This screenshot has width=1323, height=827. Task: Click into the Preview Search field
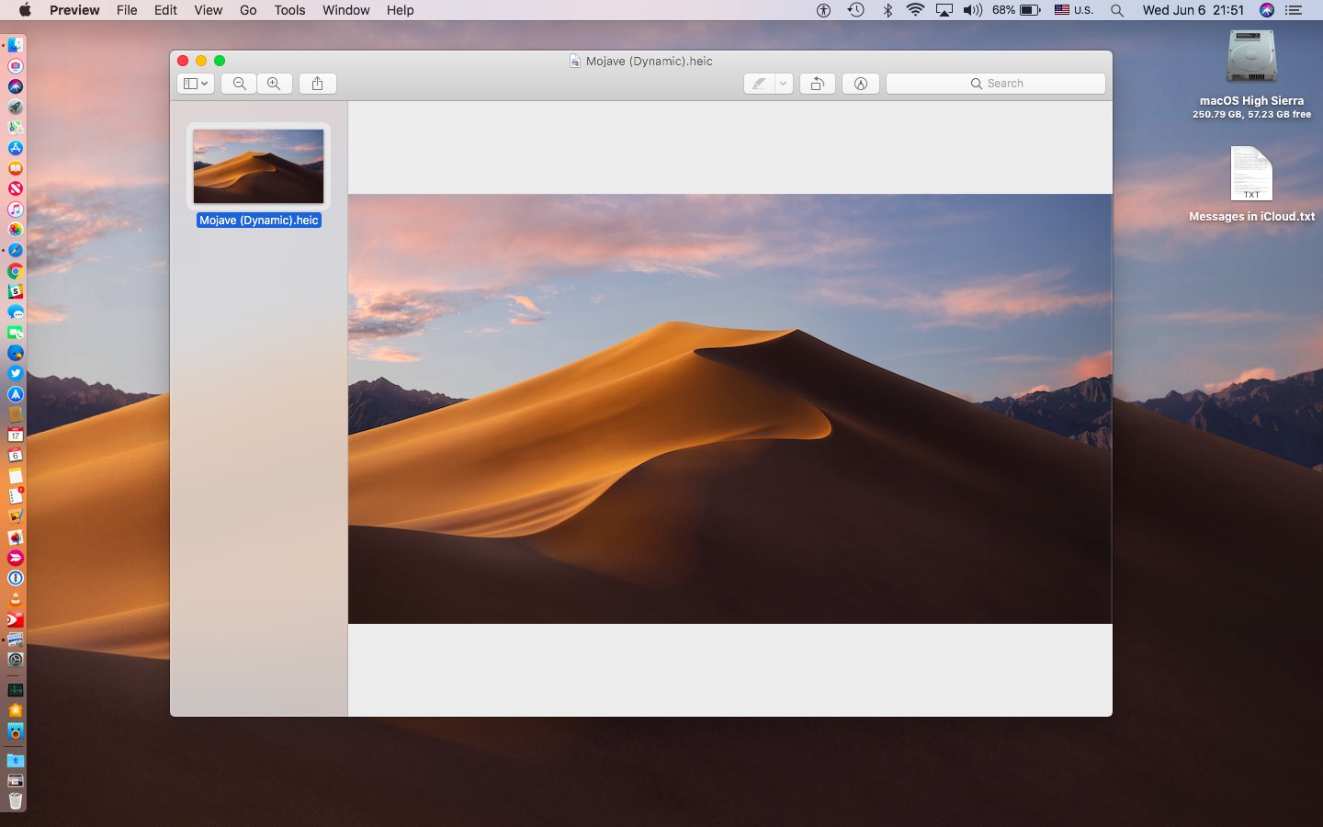point(996,84)
